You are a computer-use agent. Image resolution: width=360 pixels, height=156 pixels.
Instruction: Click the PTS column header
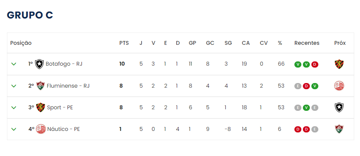[124, 43]
